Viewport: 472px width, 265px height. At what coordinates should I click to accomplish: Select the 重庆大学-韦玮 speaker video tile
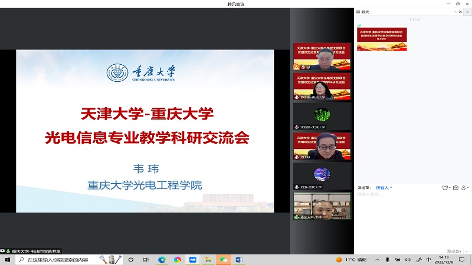pyautogui.click(x=322, y=206)
